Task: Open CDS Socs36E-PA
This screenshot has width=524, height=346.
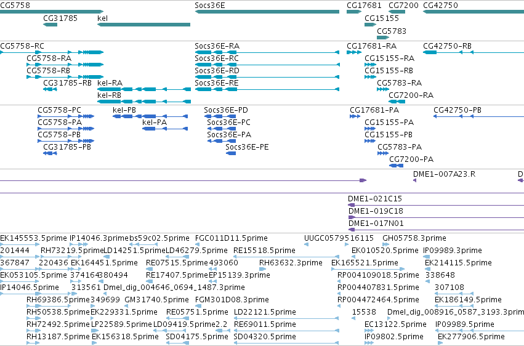Action: [x=222, y=141]
